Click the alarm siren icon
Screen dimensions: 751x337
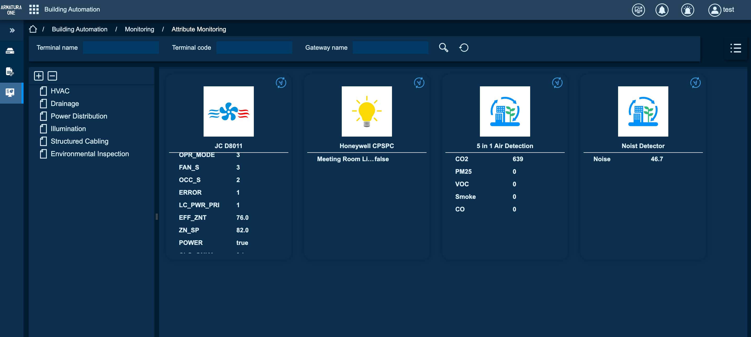(687, 10)
